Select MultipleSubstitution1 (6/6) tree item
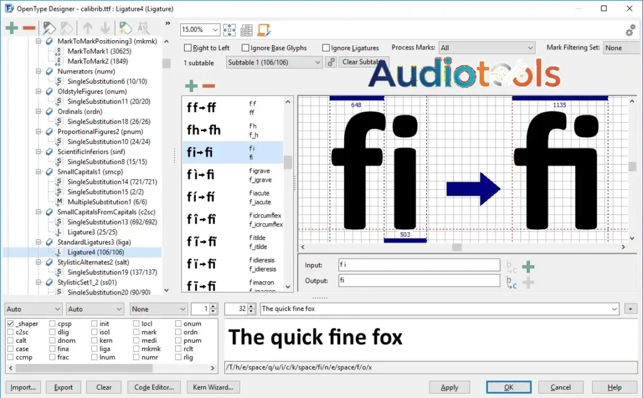The width and height of the screenshot is (643, 398). [107, 202]
